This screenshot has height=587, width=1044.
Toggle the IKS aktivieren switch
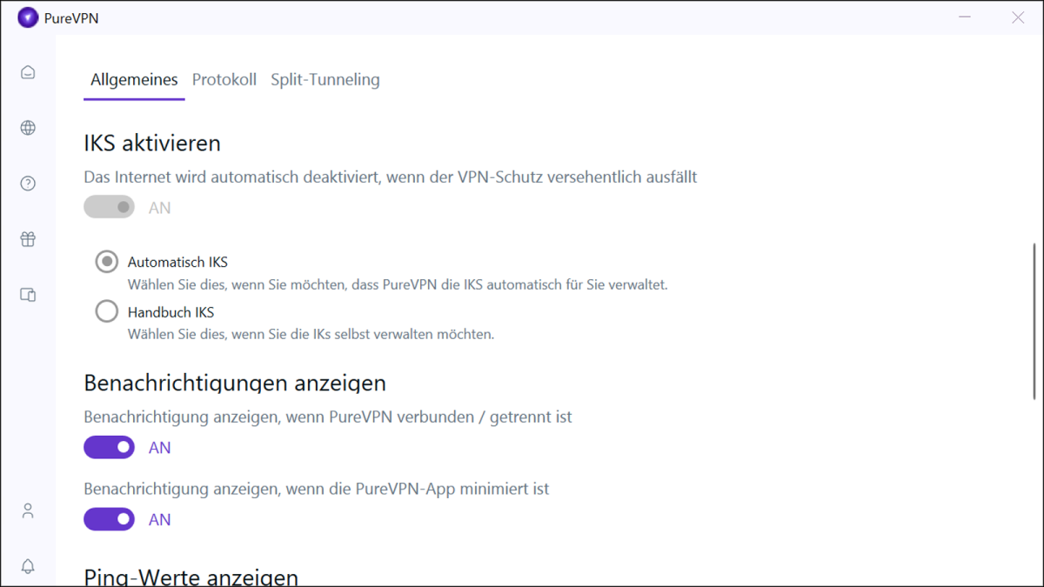click(110, 207)
